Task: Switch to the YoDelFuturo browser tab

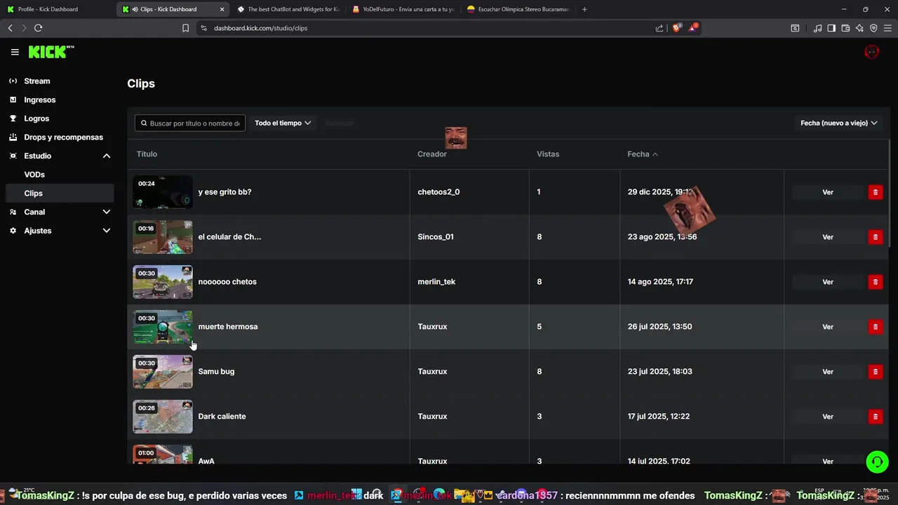Action: pos(403,9)
